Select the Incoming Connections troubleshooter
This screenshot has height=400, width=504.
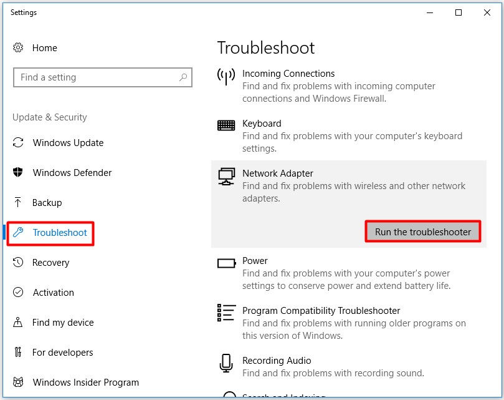(x=288, y=74)
